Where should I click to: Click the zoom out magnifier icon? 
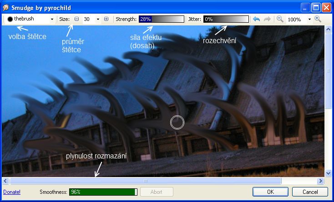click(280, 20)
